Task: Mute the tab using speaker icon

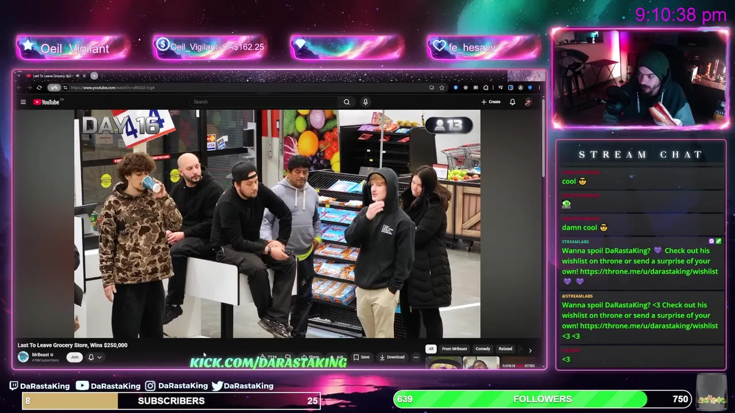Action: click(78, 76)
